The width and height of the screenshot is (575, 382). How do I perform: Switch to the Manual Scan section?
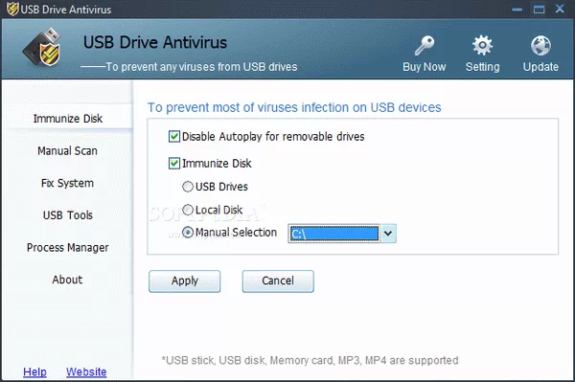pyautogui.click(x=67, y=151)
